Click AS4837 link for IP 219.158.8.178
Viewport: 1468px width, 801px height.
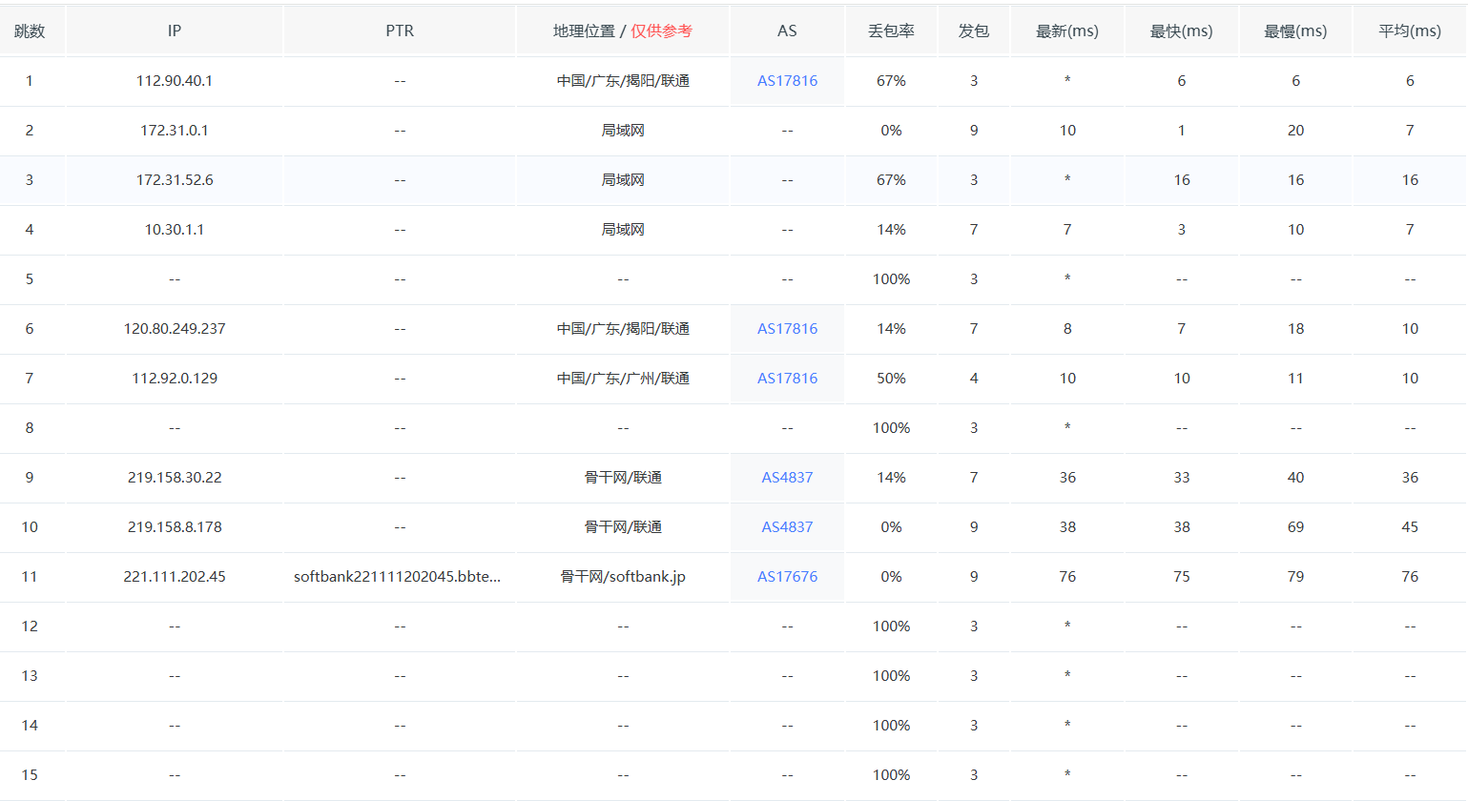tap(787, 527)
